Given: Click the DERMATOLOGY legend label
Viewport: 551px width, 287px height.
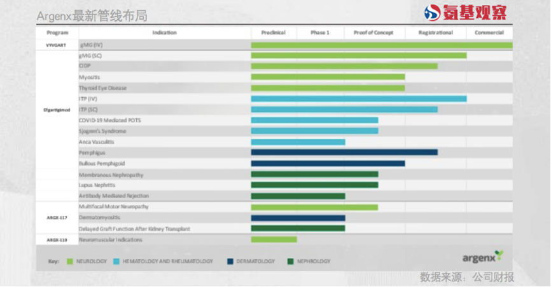Looking at the screenshot, I should 256,262.
